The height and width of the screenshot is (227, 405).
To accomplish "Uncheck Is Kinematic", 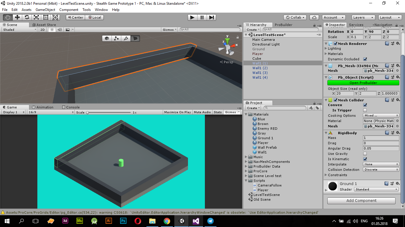I will point(365,159).
